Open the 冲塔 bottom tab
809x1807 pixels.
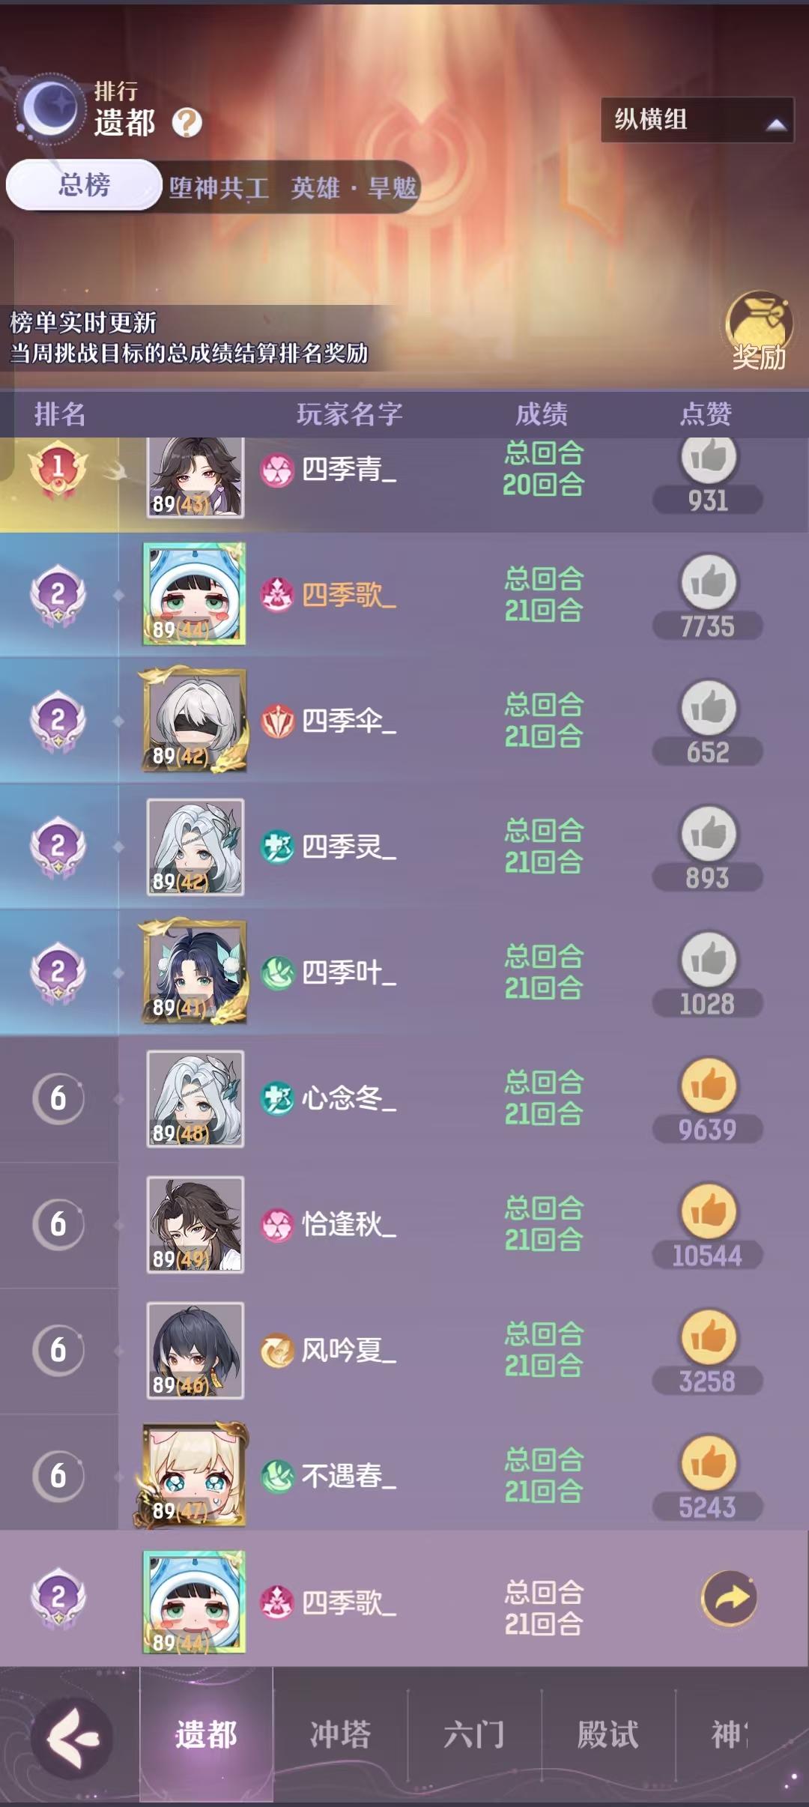point(340,1734)
